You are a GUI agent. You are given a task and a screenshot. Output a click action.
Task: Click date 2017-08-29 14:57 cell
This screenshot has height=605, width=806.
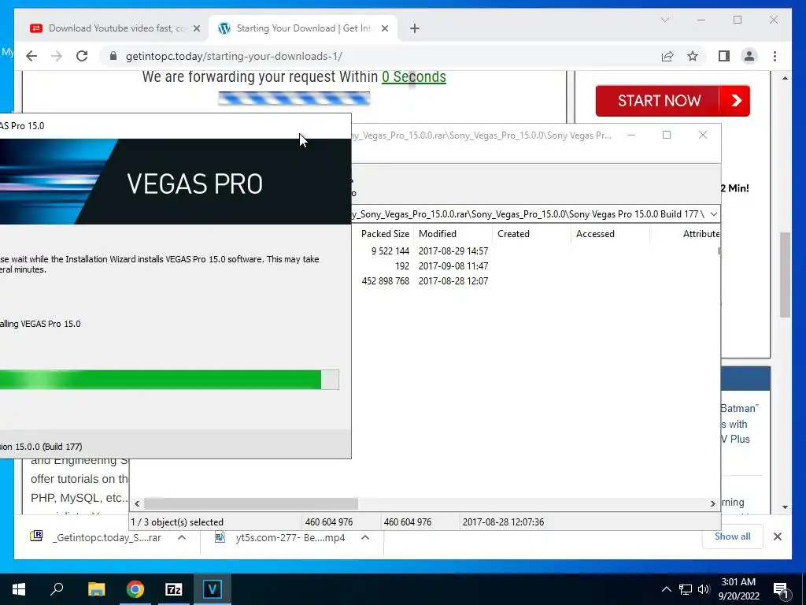pos(453,251)
